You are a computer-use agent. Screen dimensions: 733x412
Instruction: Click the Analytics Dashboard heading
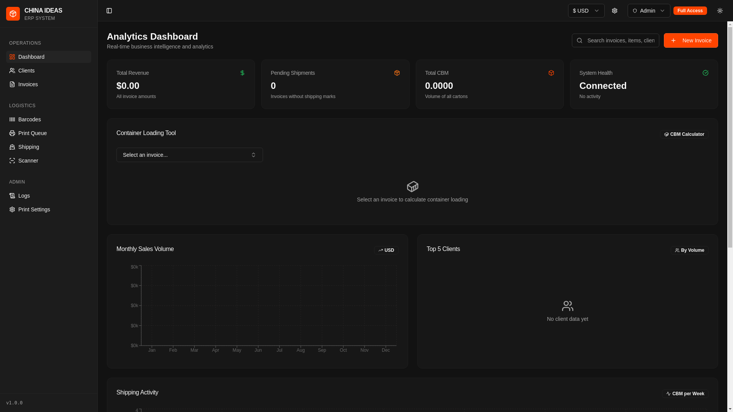tap(152, 37)
